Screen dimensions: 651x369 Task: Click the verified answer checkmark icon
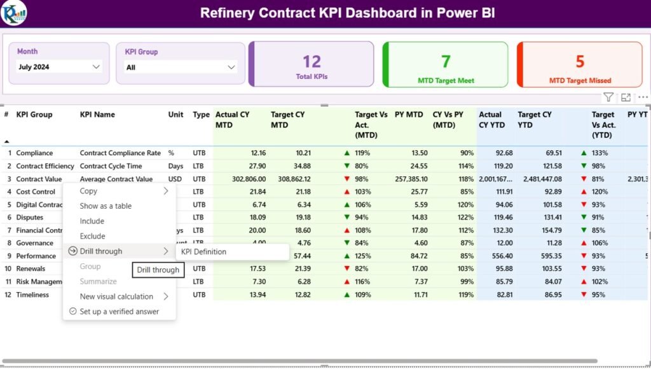tap(72, 311)
